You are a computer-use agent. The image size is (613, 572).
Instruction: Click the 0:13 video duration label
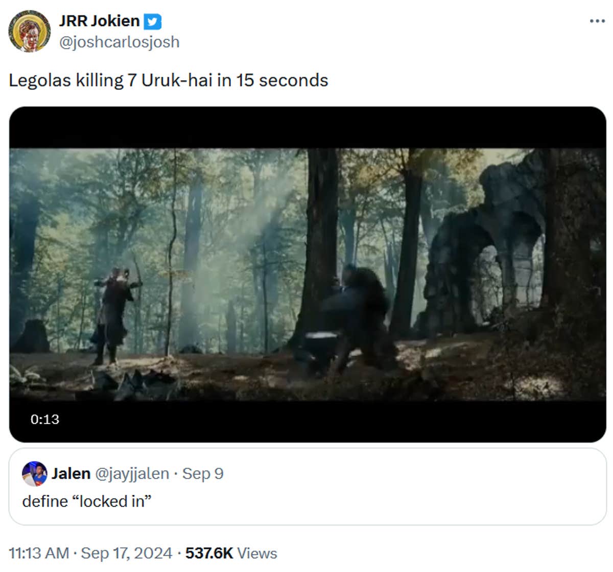45,419
